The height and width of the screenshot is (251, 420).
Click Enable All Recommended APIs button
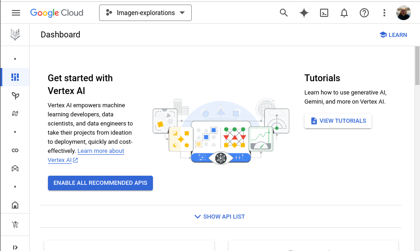click(100, 183)
